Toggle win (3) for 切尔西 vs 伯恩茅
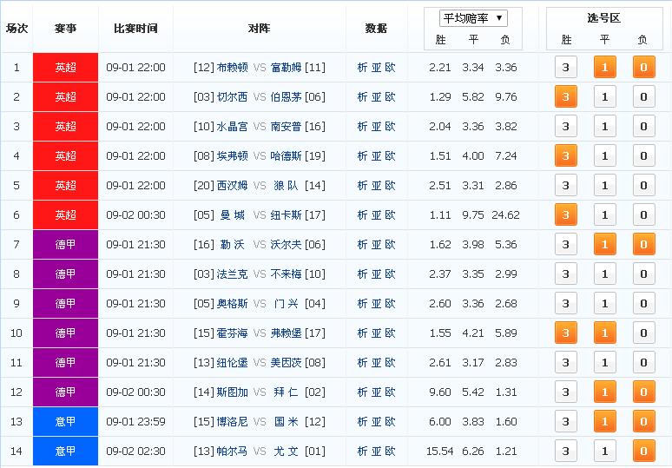This screenshot has height=468, width=672. pos(566,97)
